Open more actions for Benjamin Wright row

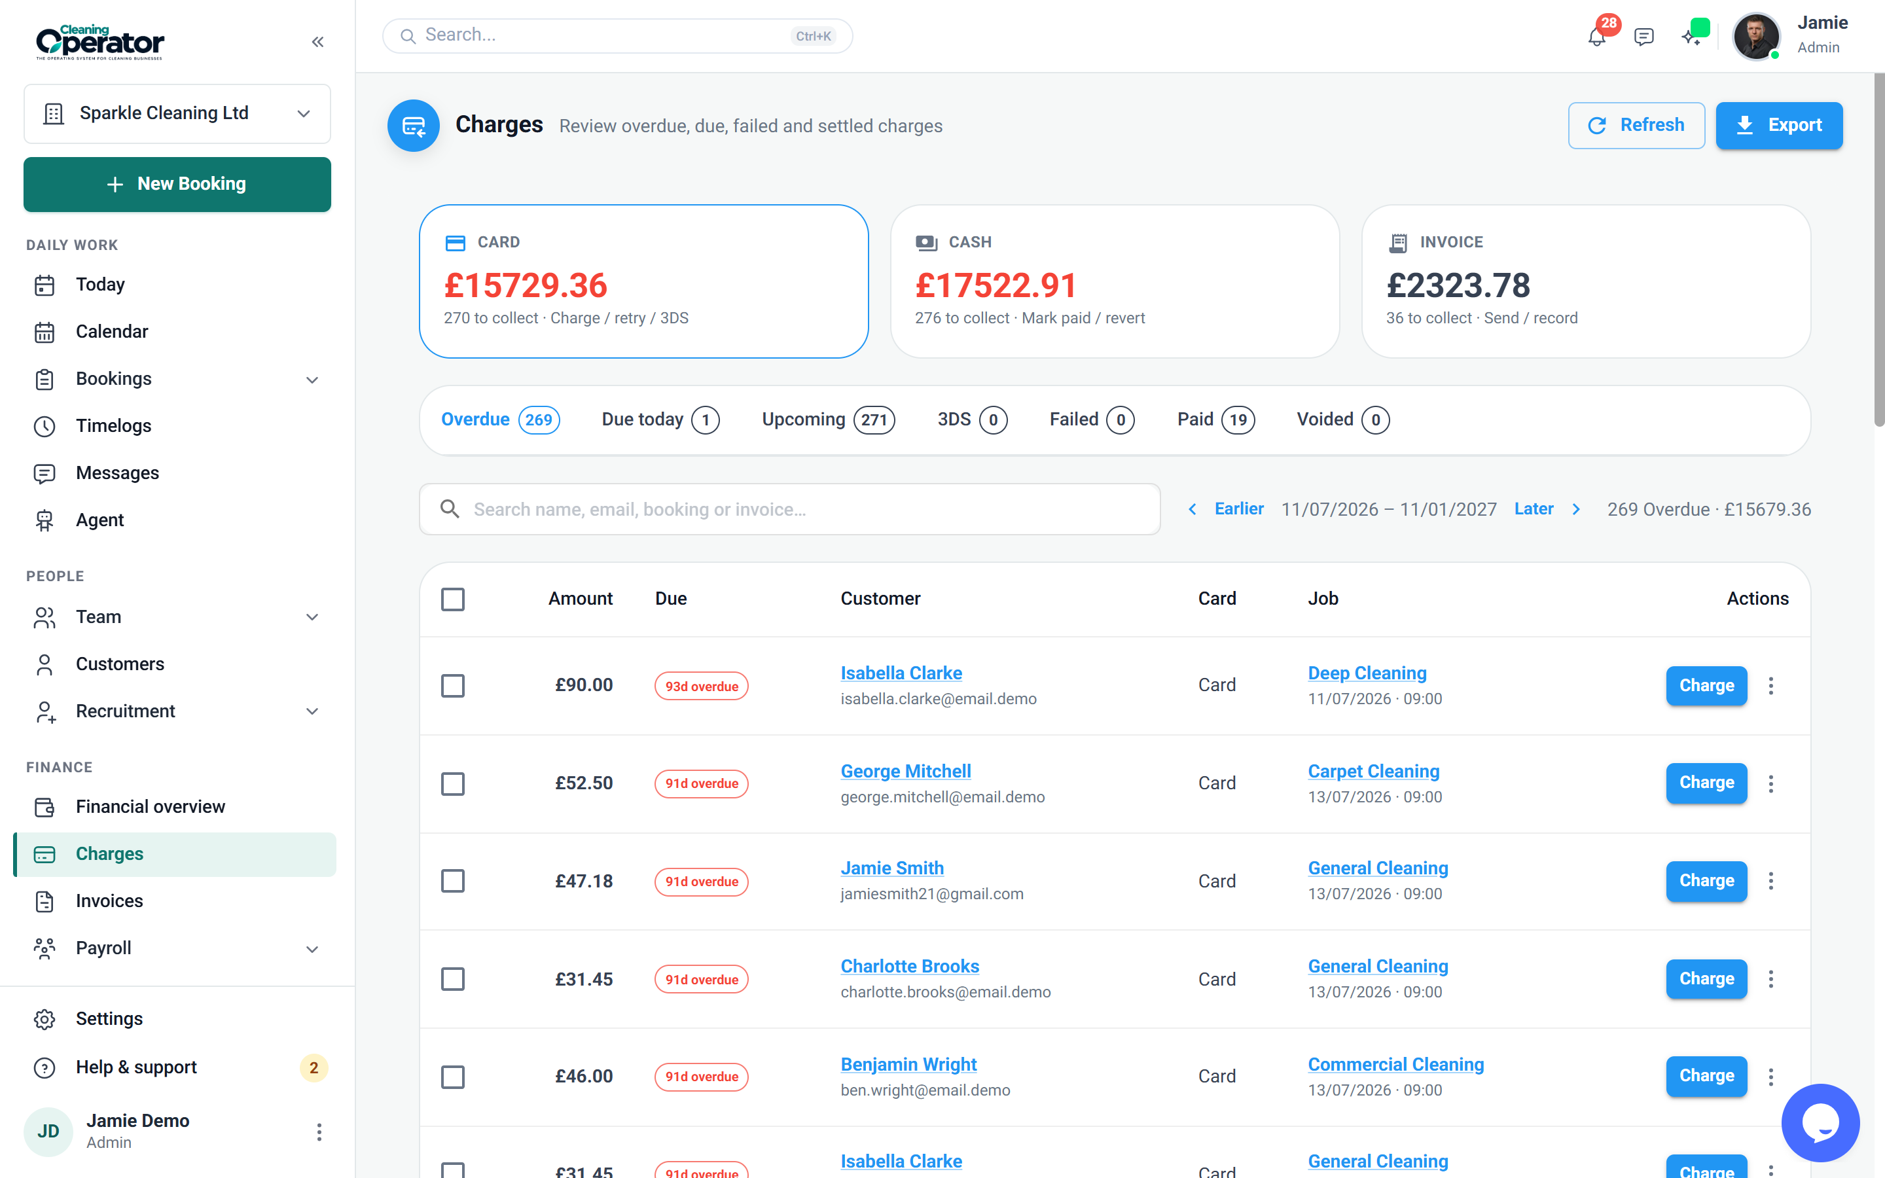pyautogui.click(x=1770, y=1077)
